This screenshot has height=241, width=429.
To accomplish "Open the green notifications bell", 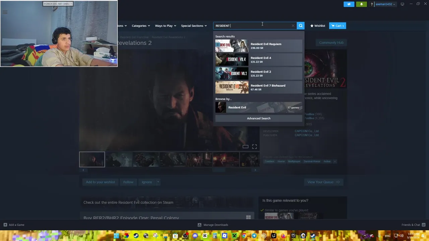I will (361, 4).
